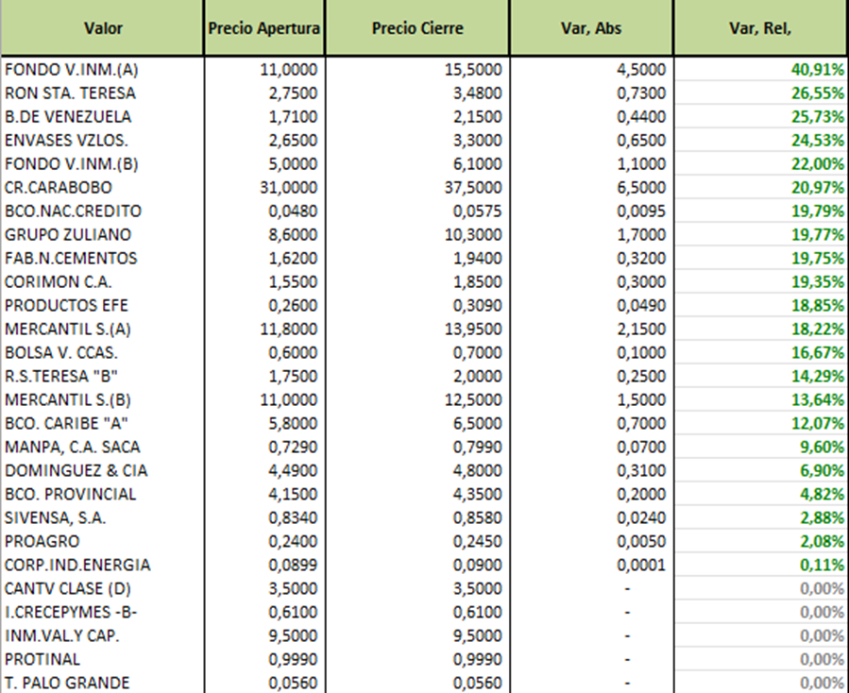Click the CORIMON C.A. 19,35% cell
The width and height of the screenshot is (849, 693).
tap(817, 282)
